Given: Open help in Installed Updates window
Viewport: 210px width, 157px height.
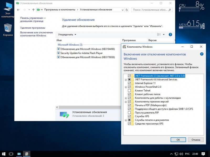Looking at the screenshot, I should pyautogui.click(x=170, y=35).
